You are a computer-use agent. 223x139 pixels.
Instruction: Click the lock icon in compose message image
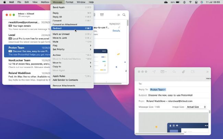coord(171,126)
